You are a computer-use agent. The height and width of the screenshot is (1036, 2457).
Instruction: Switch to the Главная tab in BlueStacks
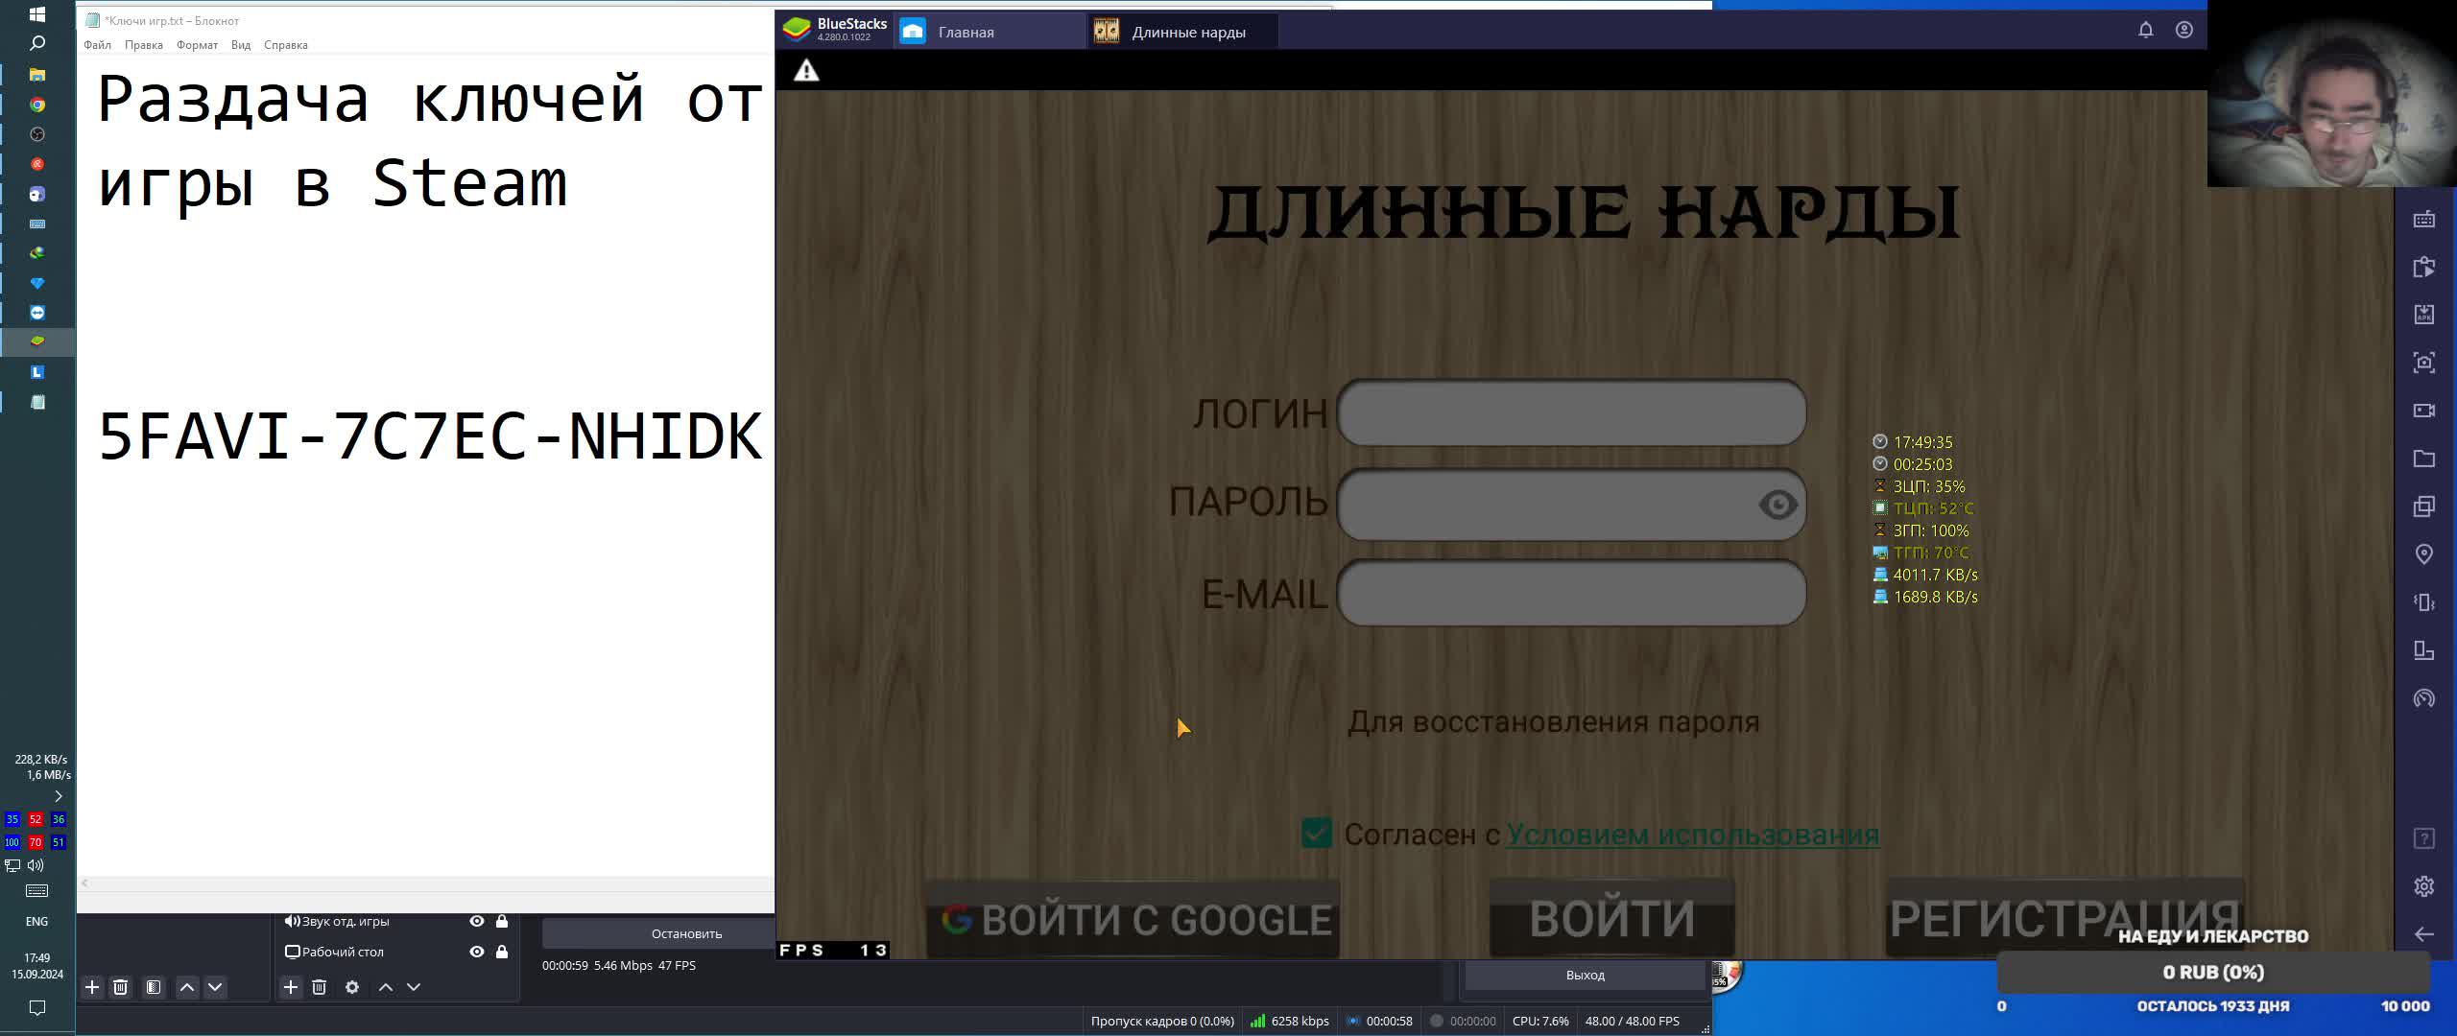point(965,32)
